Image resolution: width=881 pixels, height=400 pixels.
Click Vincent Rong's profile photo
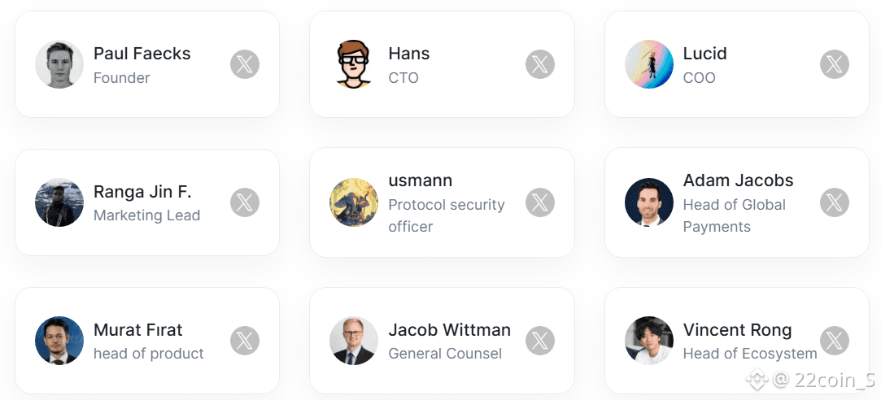pos(648,341)
